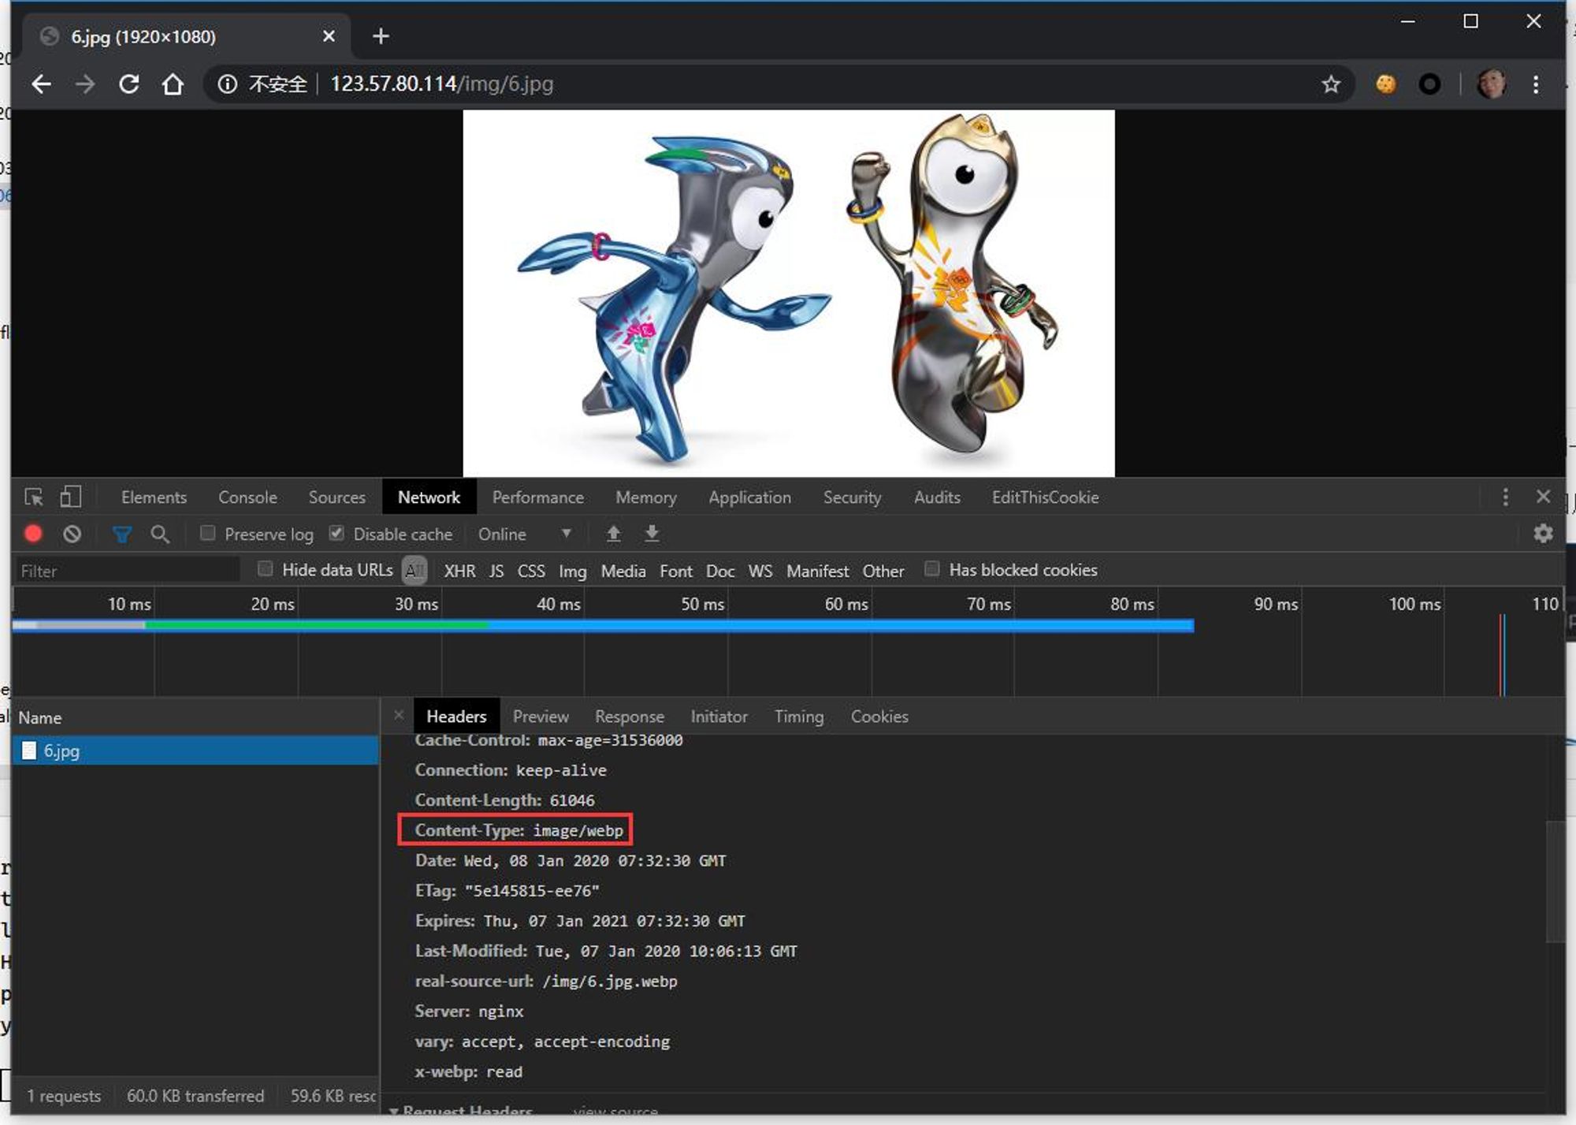Open the Performance tab
This screenshot has width=1576, height=1125.
click(x=537, y=497)
